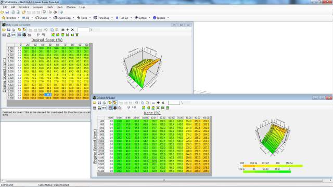Click the open-folder icon in the main toolbar
The height and width of the screenshot is (187, 333).
[x=2, y=12]
